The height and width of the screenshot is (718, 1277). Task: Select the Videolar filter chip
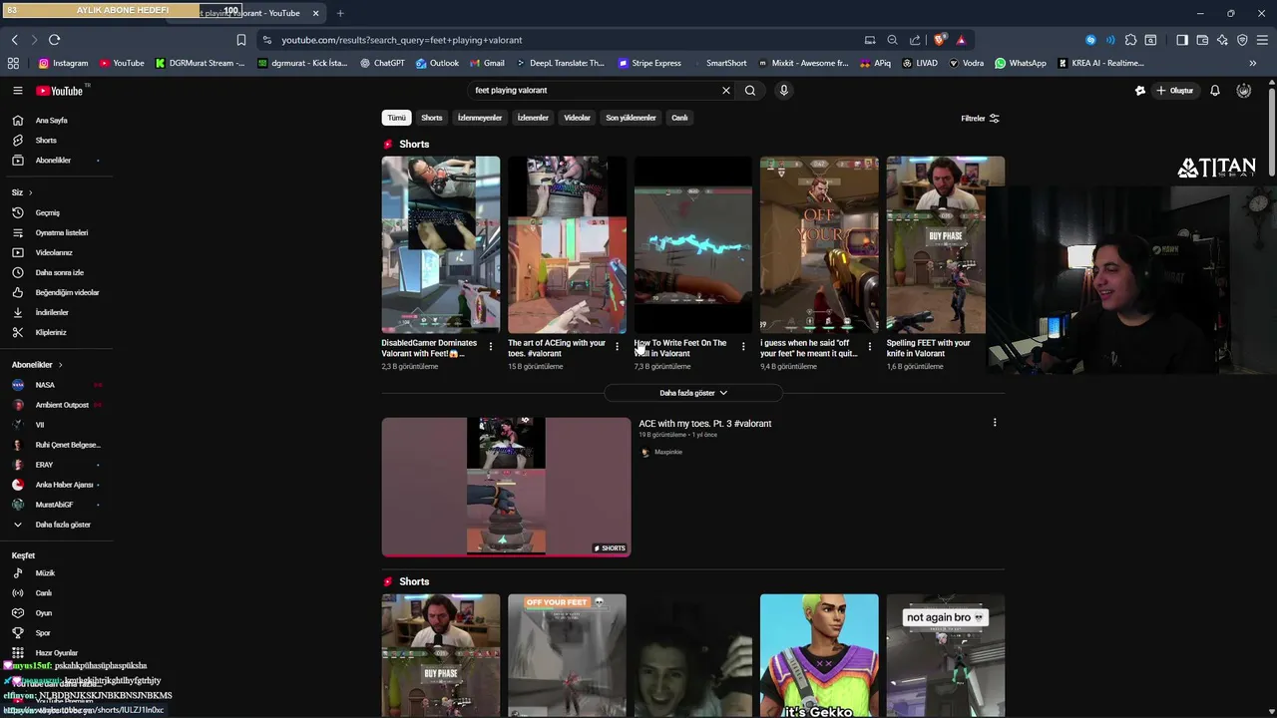(578, 118)
